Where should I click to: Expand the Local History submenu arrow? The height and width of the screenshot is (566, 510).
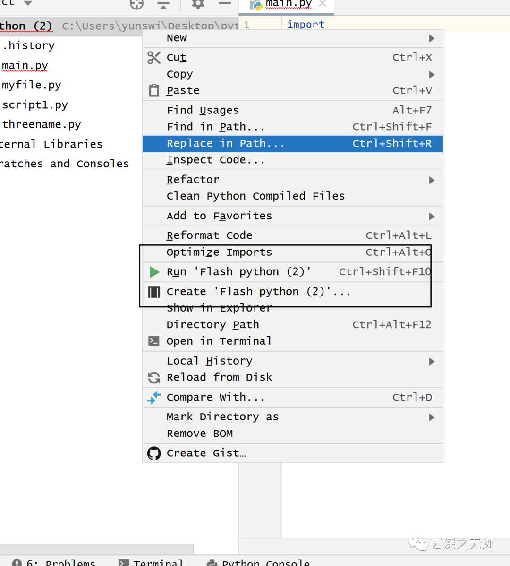pos(432,362)
